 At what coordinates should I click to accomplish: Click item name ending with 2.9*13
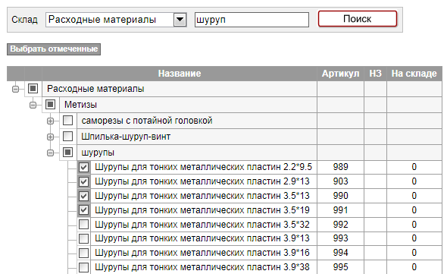202,181
